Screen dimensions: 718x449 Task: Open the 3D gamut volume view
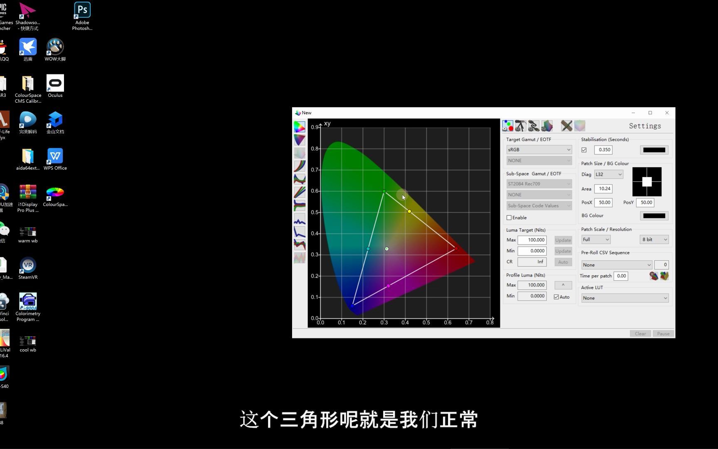tap(300, 140)
